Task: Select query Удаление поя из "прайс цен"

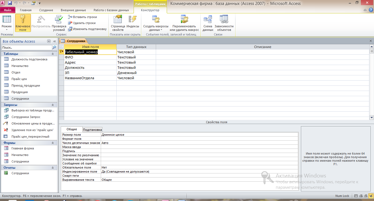Action: [x=29, y=130]
